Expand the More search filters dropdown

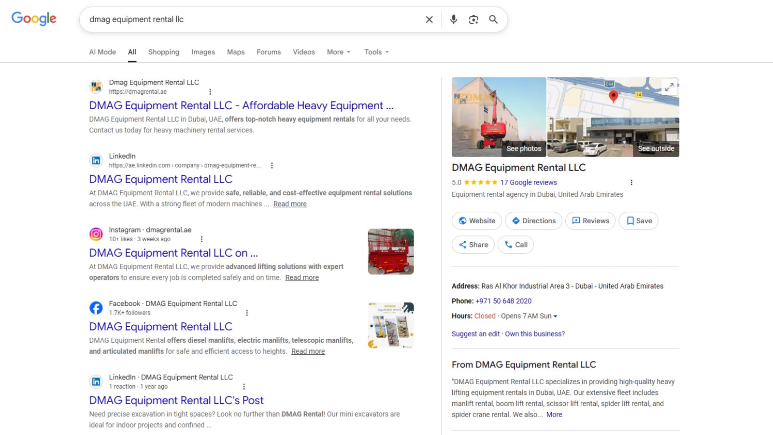click(x=339, y=52)
